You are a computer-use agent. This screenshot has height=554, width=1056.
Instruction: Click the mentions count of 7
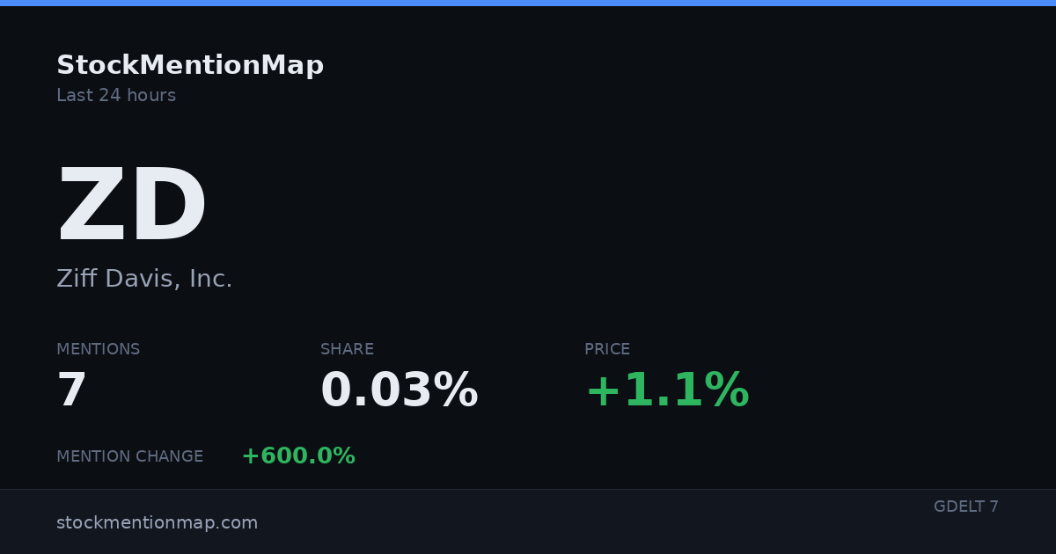click(72, 391)
